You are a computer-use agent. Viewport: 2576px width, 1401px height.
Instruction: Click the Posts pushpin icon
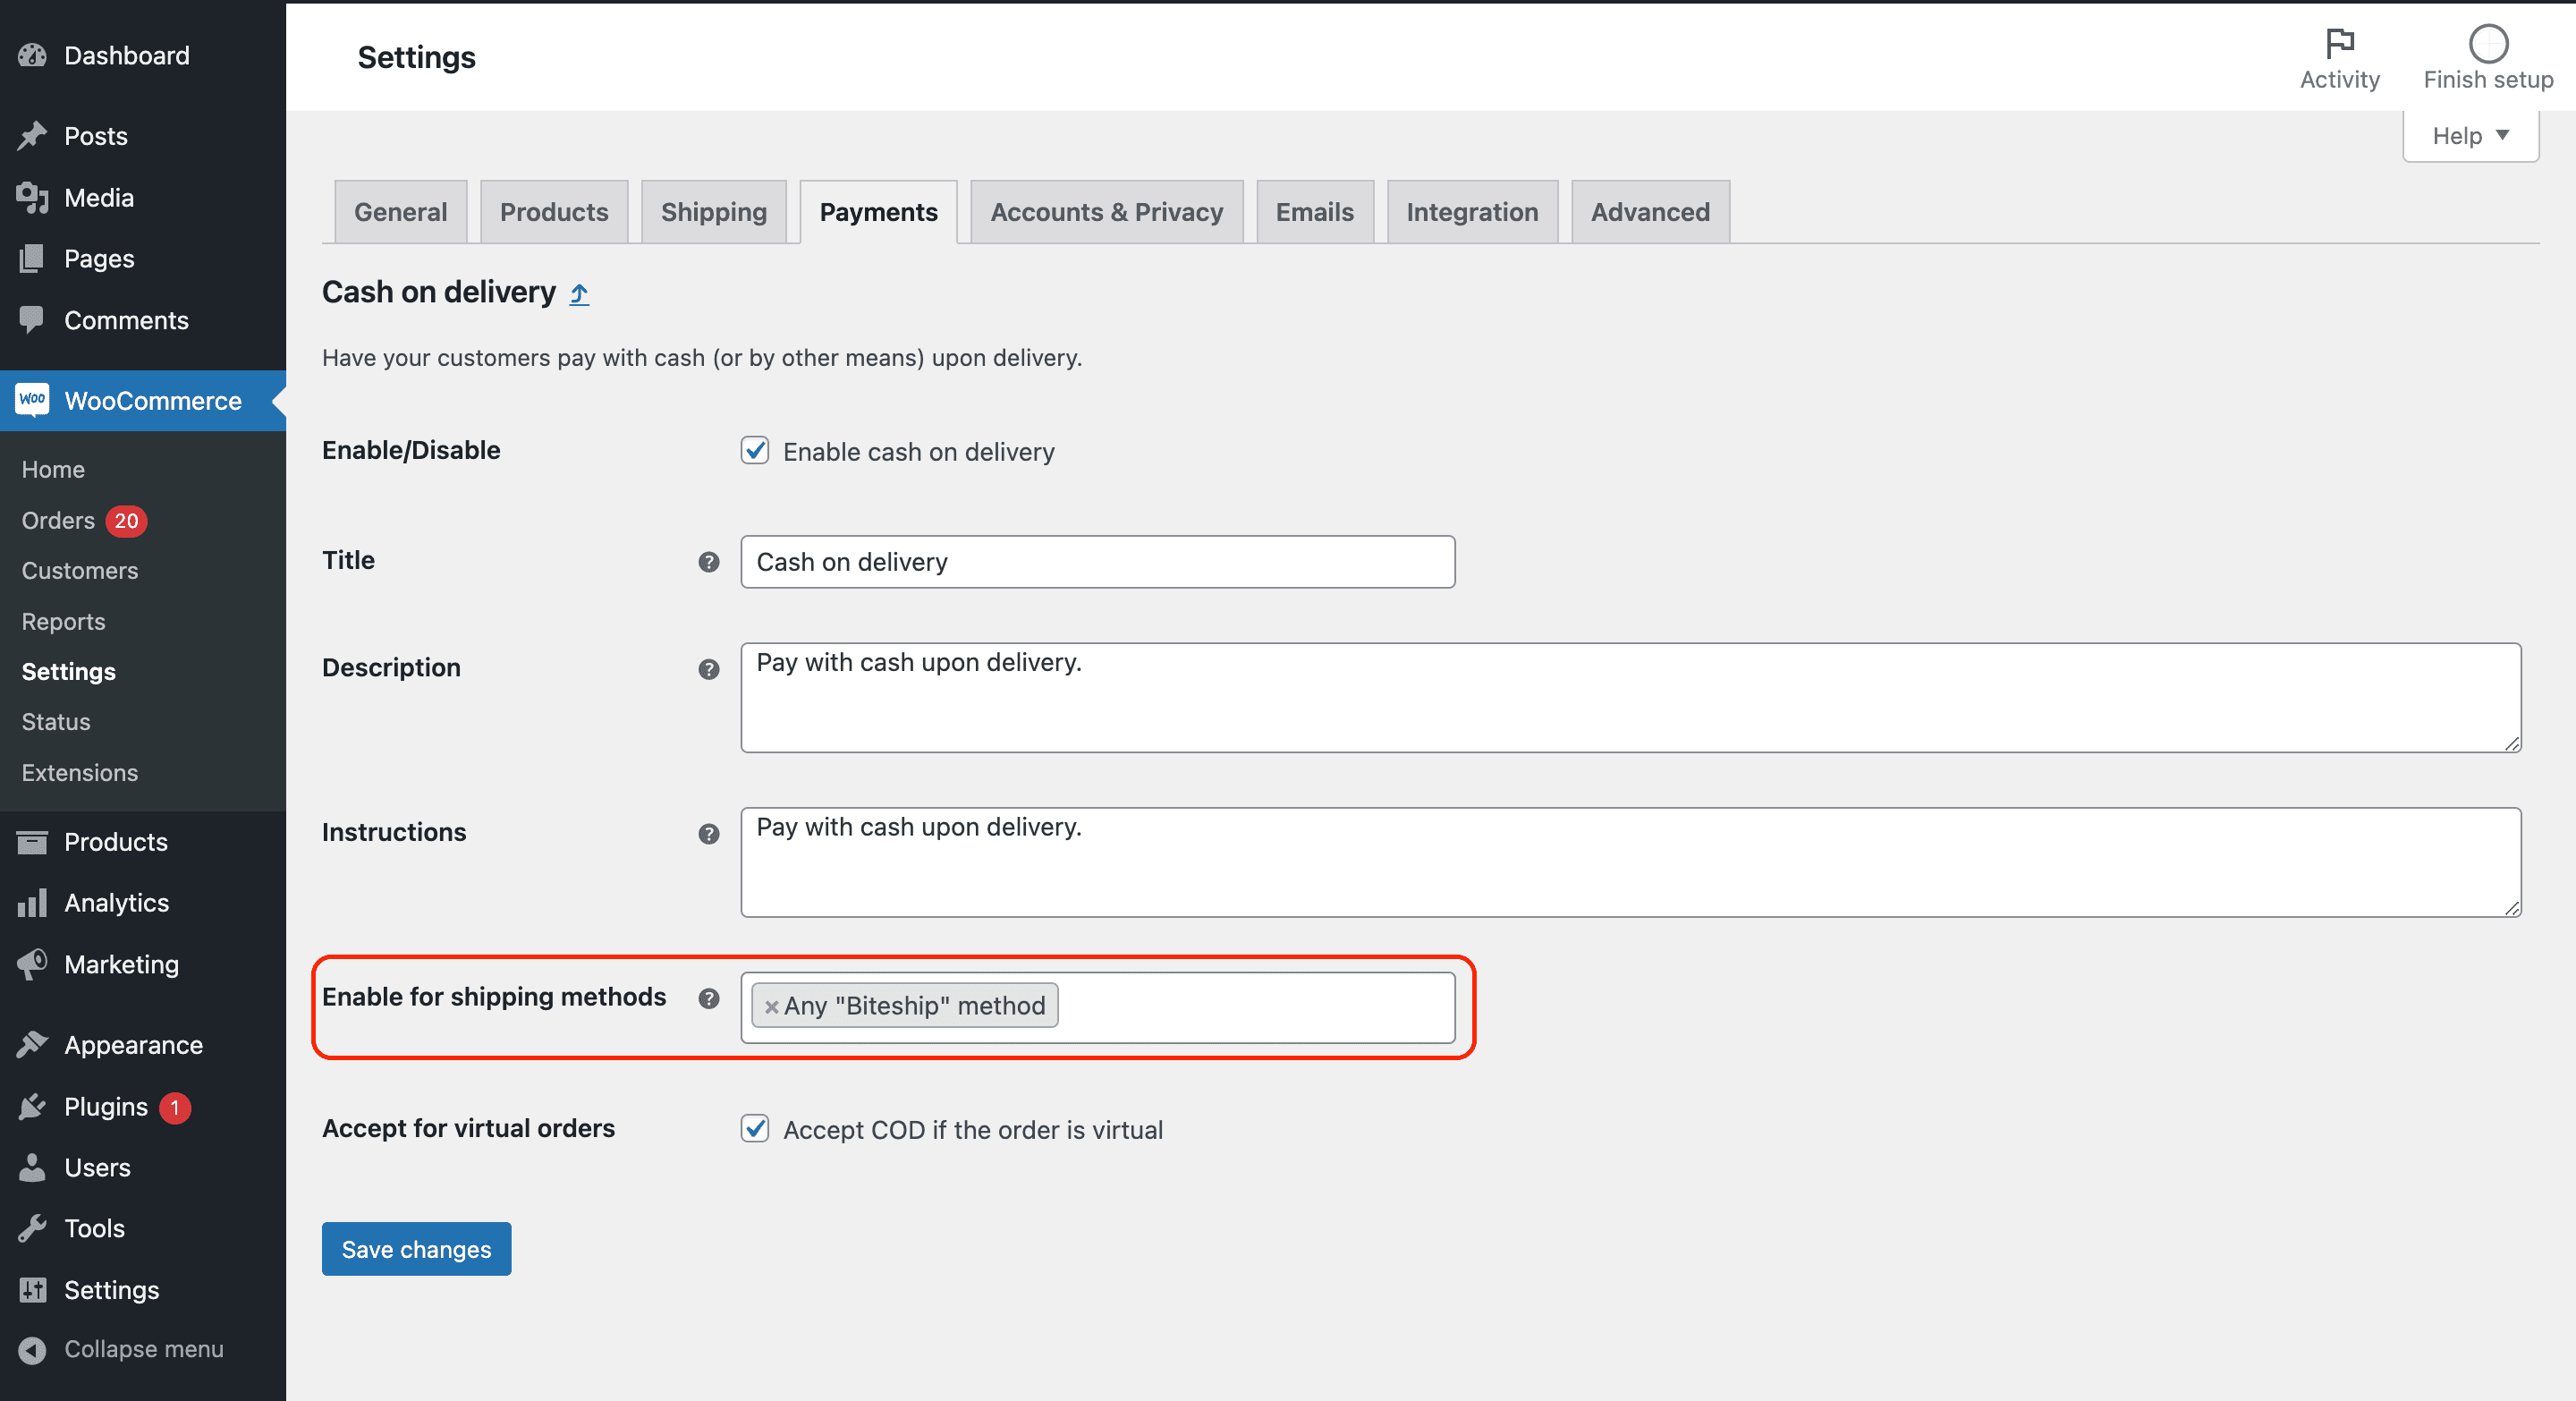(x=32, y=135)
